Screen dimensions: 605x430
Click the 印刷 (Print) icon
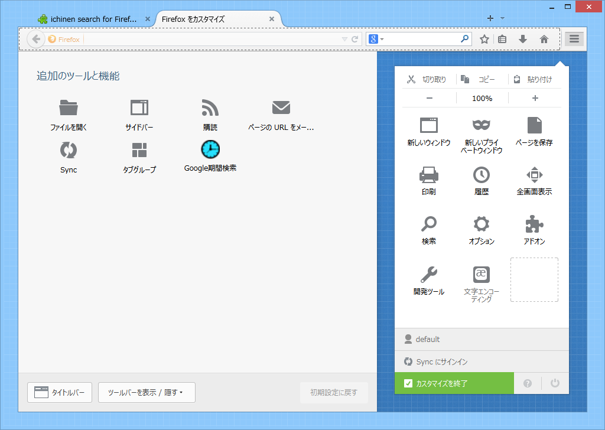click(x=428, y=175)
